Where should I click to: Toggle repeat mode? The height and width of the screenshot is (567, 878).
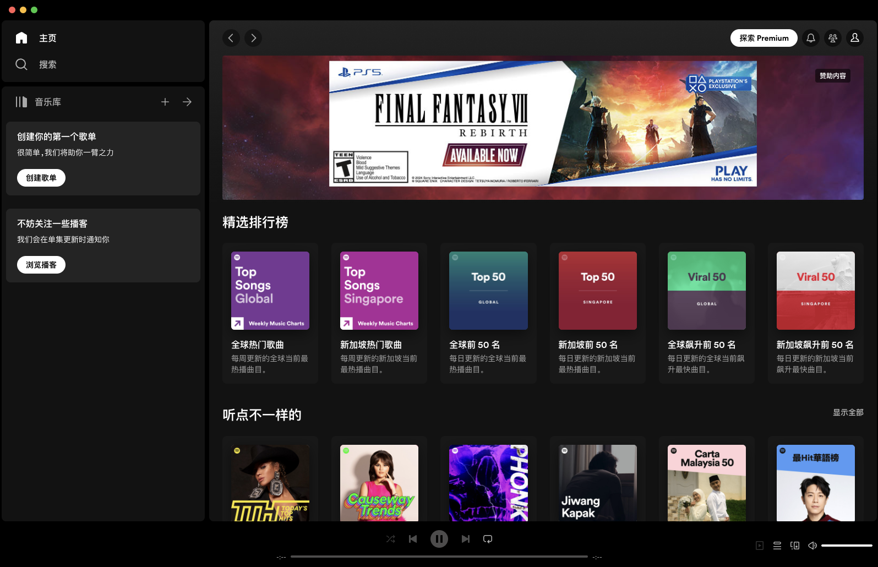point(488,539)
